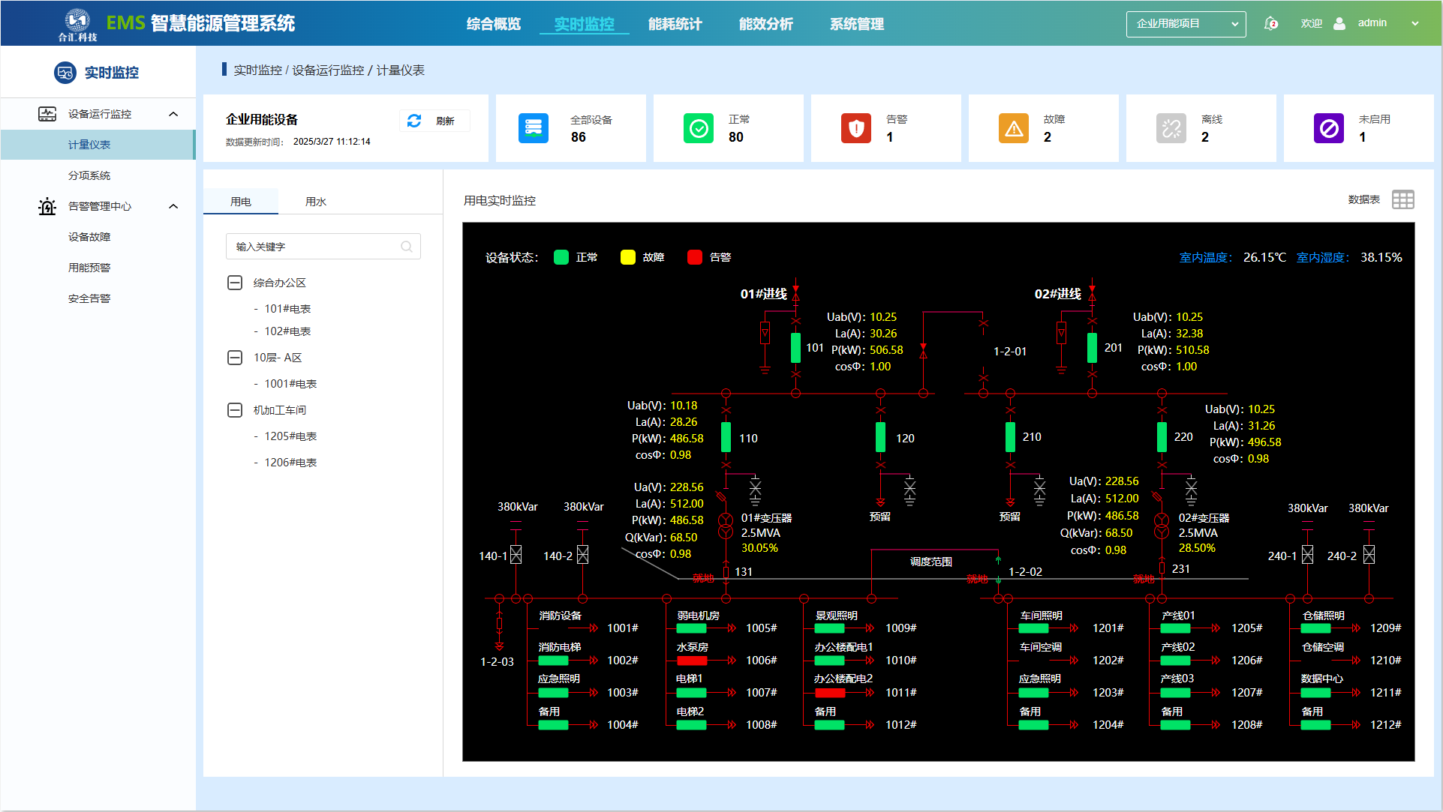Collapse the 机加工车间 tree node

[235, 410]
